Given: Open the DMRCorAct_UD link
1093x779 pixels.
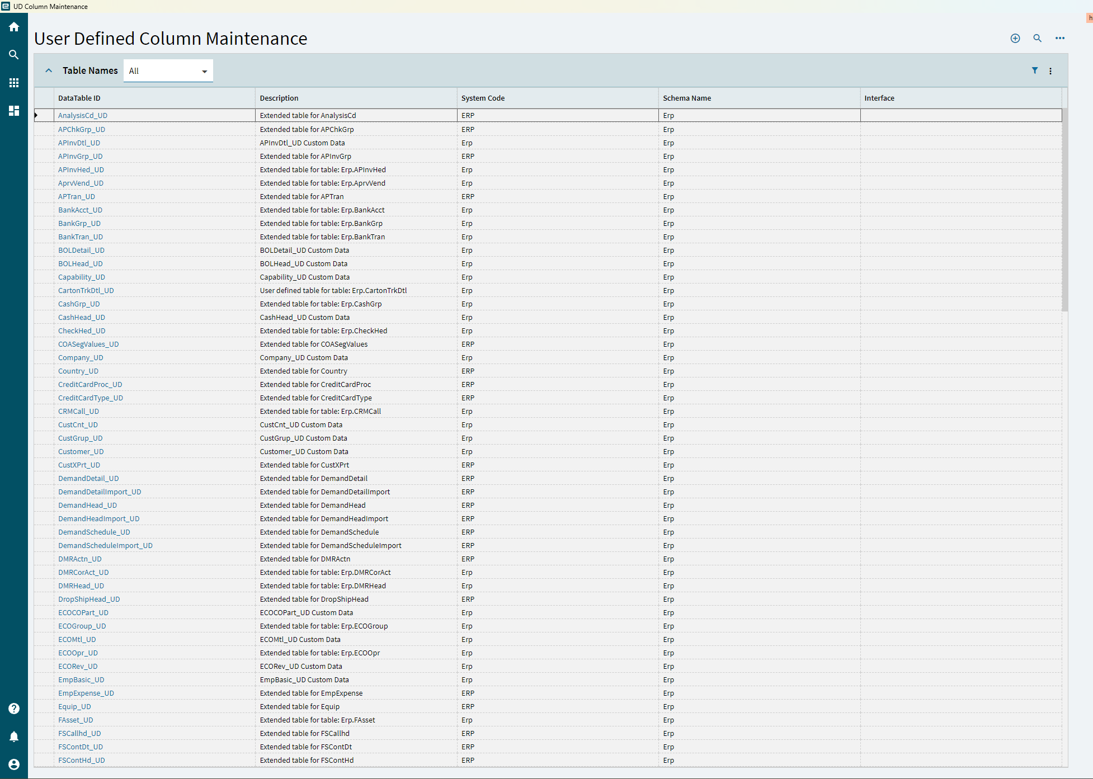Looking at the screenshot, I should (x=83, y=572).
